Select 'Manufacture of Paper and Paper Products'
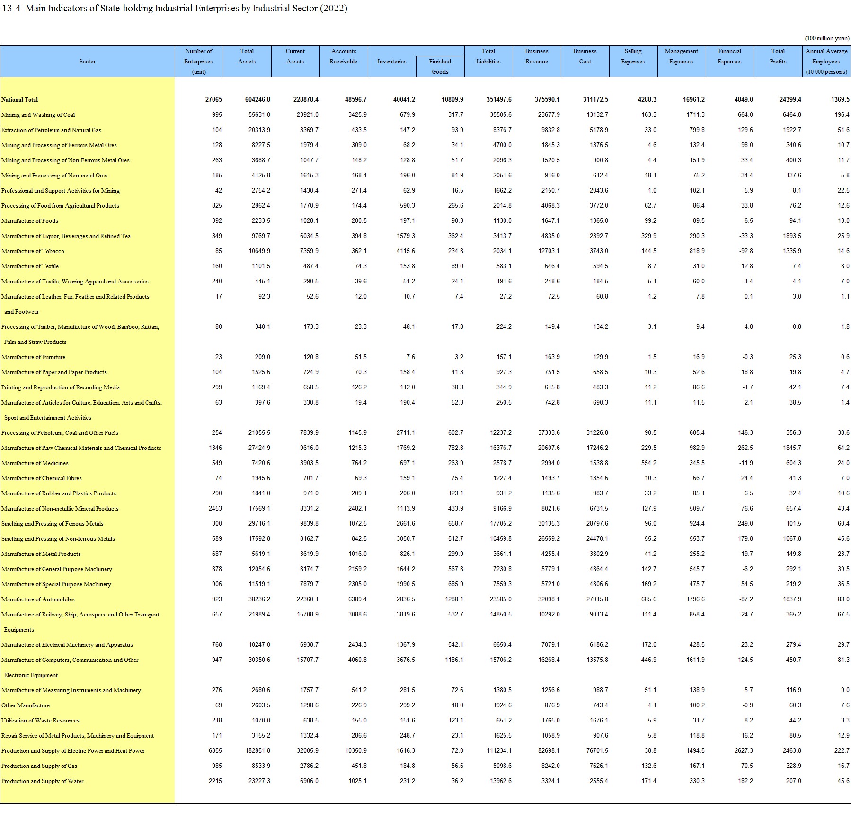Image resolution: width=851 pixels, height=819 pixels. (54, 372)
